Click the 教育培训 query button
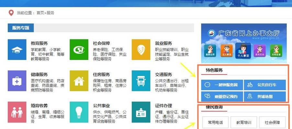This screenshot has height=129, width=292. 244,123
